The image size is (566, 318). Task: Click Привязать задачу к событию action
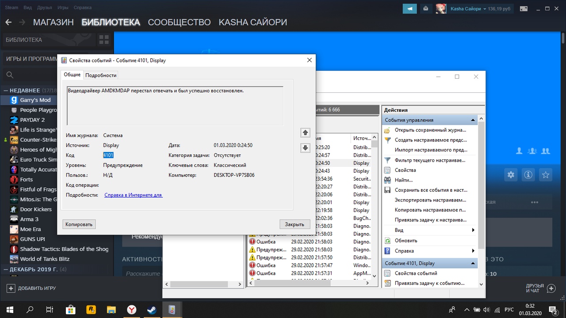point(429,283)
